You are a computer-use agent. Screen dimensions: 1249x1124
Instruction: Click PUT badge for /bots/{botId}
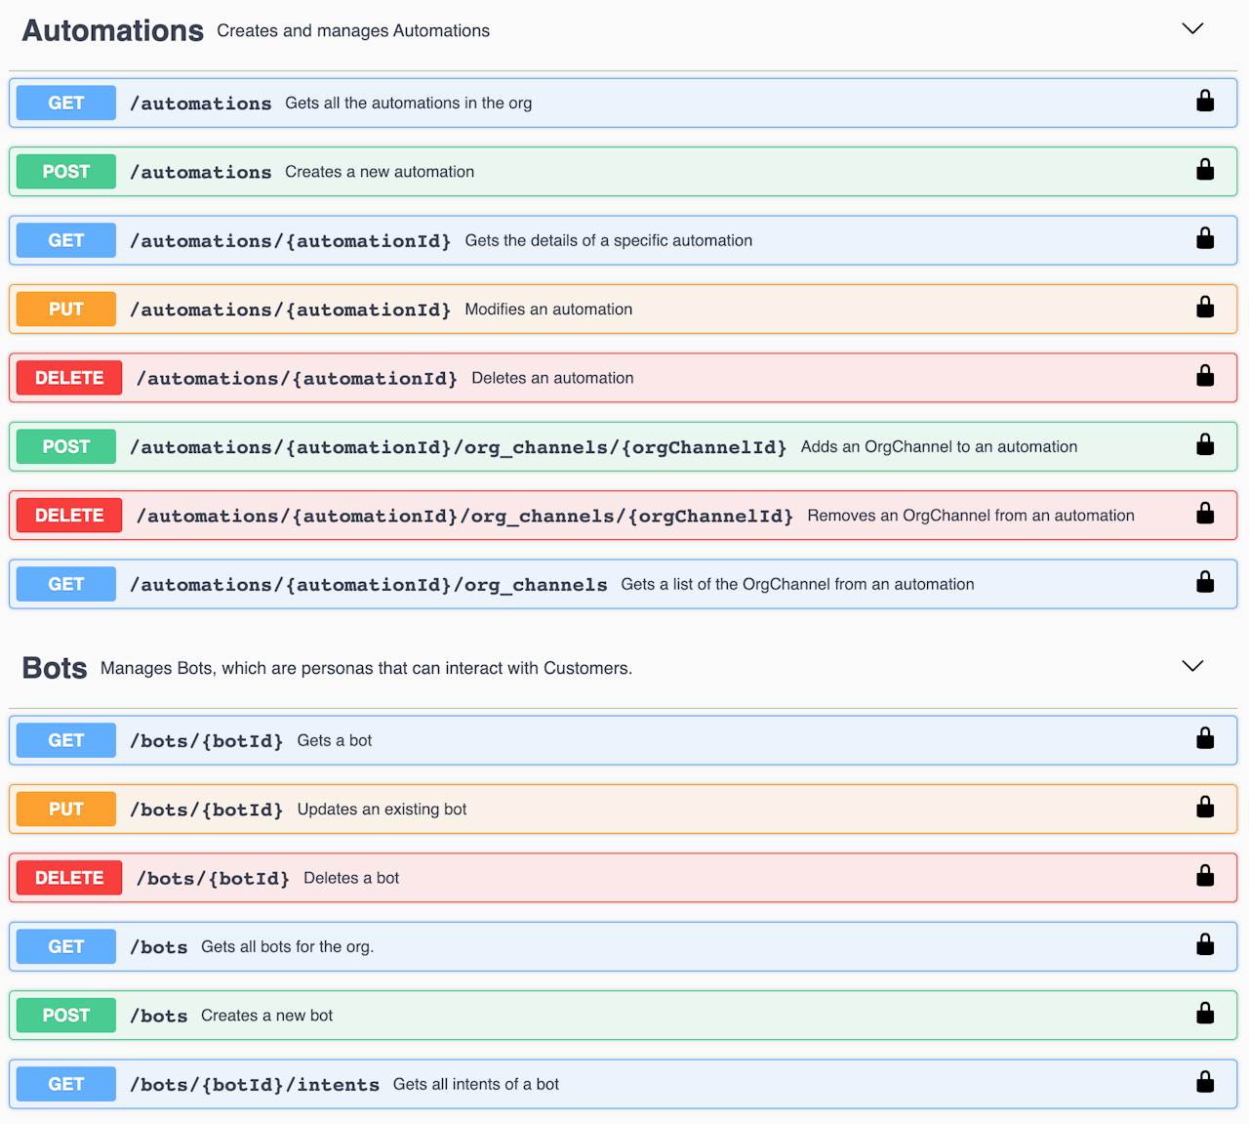[66, 810]
